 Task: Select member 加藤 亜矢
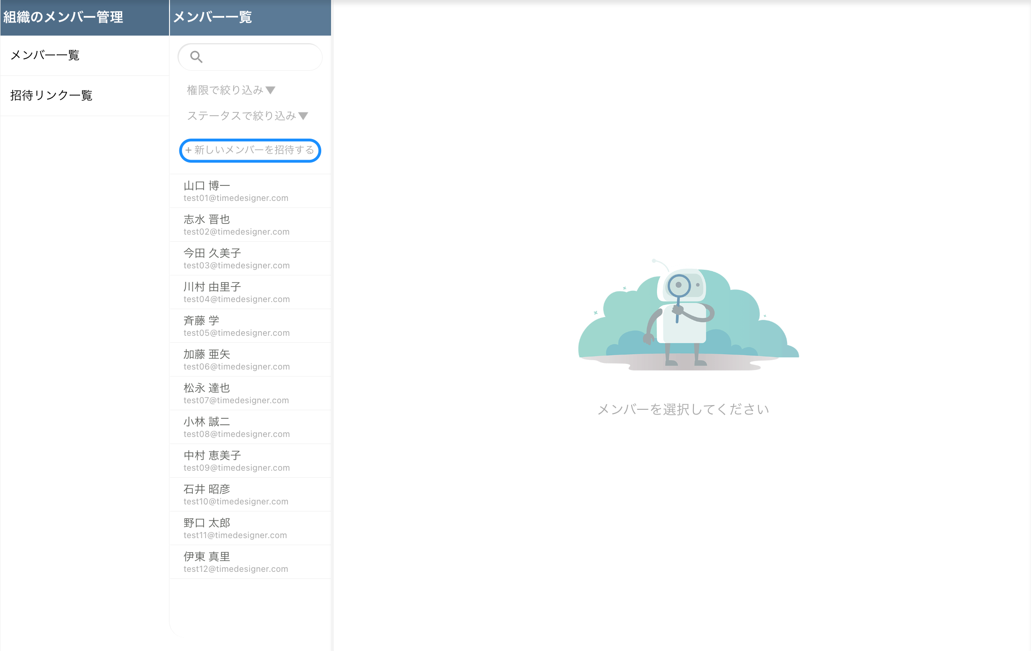[x=250, y=360]
